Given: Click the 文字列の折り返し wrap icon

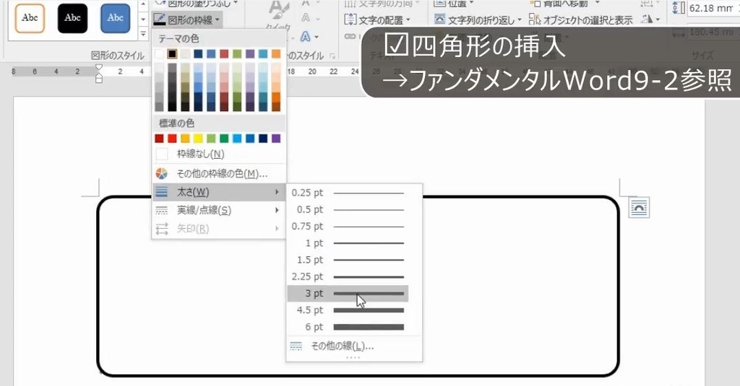Looking at the screenshot, I should coord(439,19).
